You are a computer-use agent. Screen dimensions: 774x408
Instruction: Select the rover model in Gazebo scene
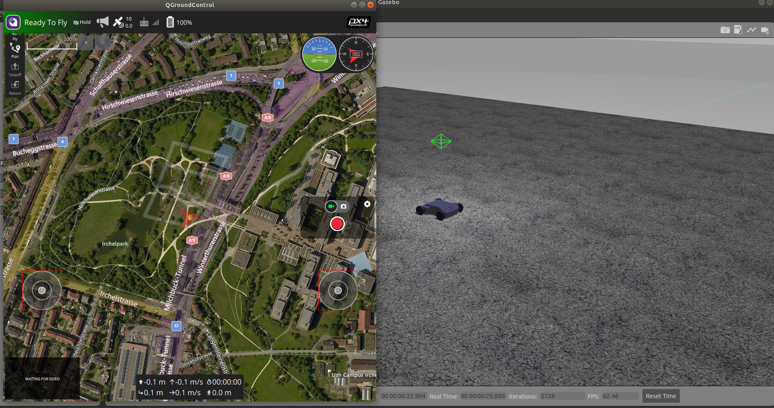point(439,209)
